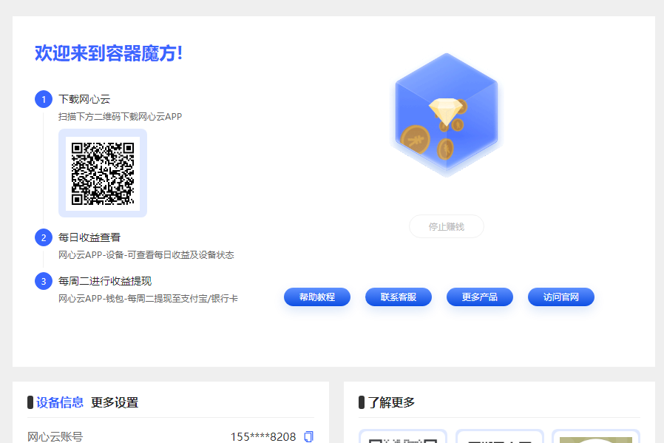
Task: Click text 扫描下方二维码下载网心云APP
Action: pyautogui.click(x=121, y=117)
